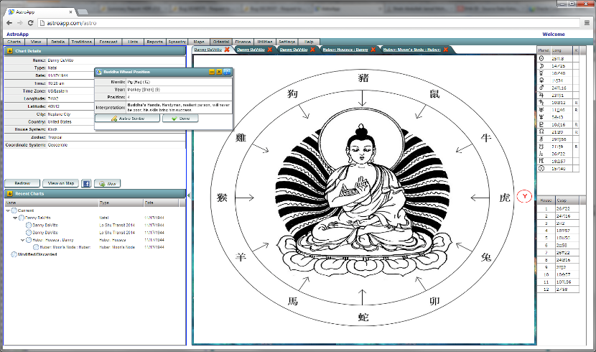Open Astro Scribe from the dialog
This screenshot has height=352, width=596.
[x=127, y=119]
